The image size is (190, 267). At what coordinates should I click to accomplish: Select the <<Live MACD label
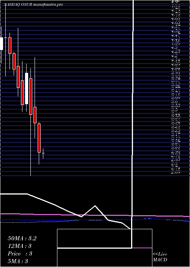(x=160, y=257)
